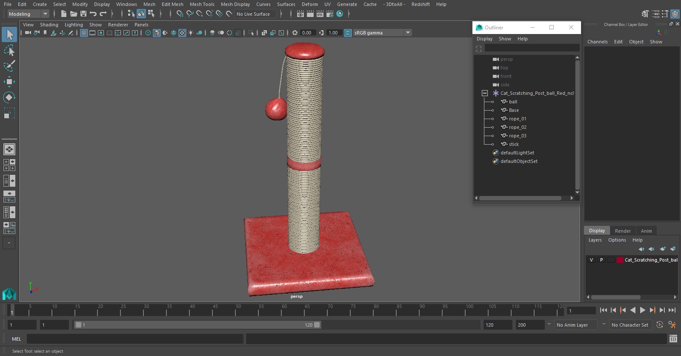The image size is (681, 356).
Task: Activate the Move tool
Action: pyautogui.click(x=9, y=82)
